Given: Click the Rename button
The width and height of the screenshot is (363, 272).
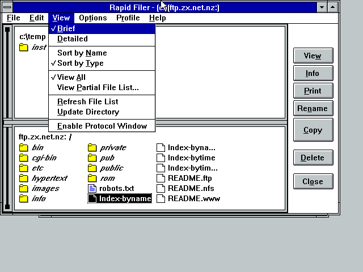Looking at the screenshot, I should pyautogui.click(x=313, y=108).
